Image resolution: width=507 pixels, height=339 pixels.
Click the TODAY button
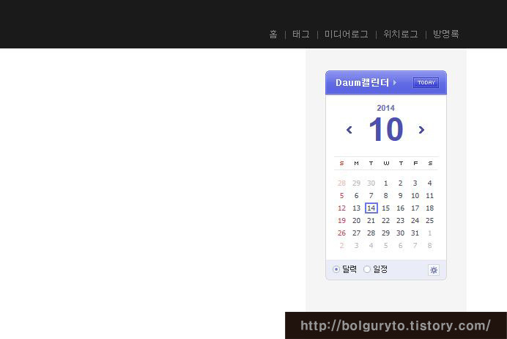[426, 83]
